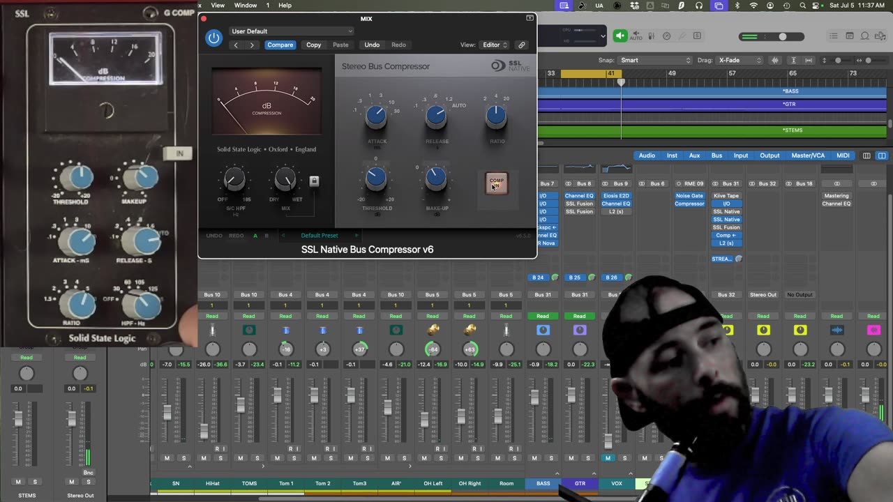Click the green monitoring speaker icon
The height and width of the screenshot is (502, 893).
(x=620, y=36)
